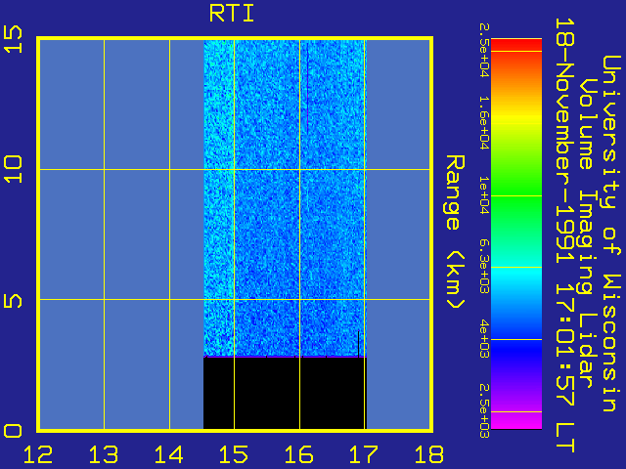Click the RTI plot title
The width and height of the screenshot is (626, 469).
(232, 14)
